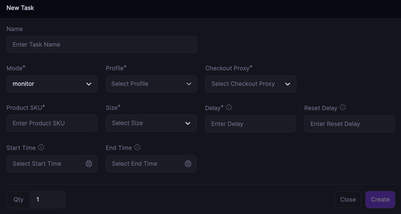
Task: Click into the Enter Delay field
Action: tap(250, 124)
